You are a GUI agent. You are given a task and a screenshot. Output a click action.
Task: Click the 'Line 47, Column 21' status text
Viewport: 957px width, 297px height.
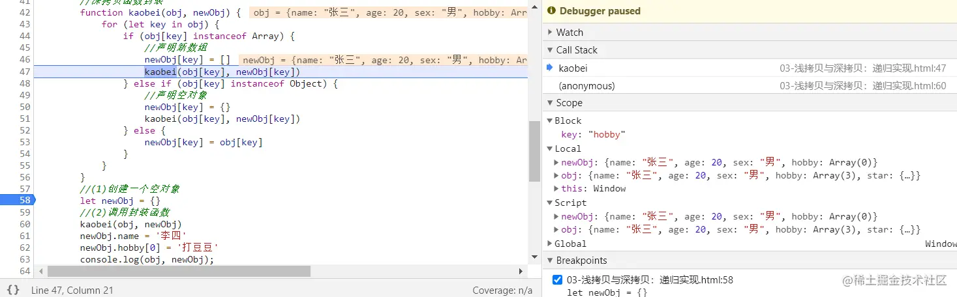(x=72, y=290)
